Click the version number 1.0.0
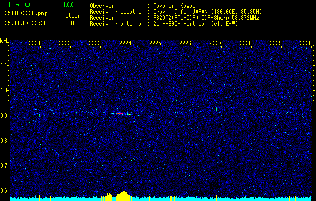Viewport: 316px width, 201px height. click(x=68, y=4)
